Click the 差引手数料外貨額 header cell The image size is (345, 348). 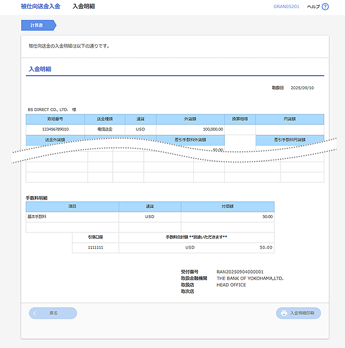click(x=190, y=140)
